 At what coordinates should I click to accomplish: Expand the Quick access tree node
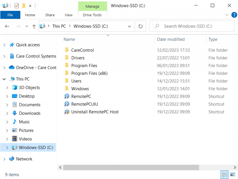pyautogui.click(x=4, y=45)
